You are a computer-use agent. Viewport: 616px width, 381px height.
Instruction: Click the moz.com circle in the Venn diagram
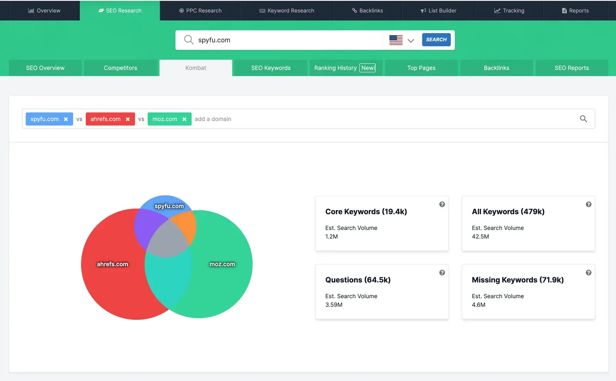pyautogui.click(x=223, y=264)
